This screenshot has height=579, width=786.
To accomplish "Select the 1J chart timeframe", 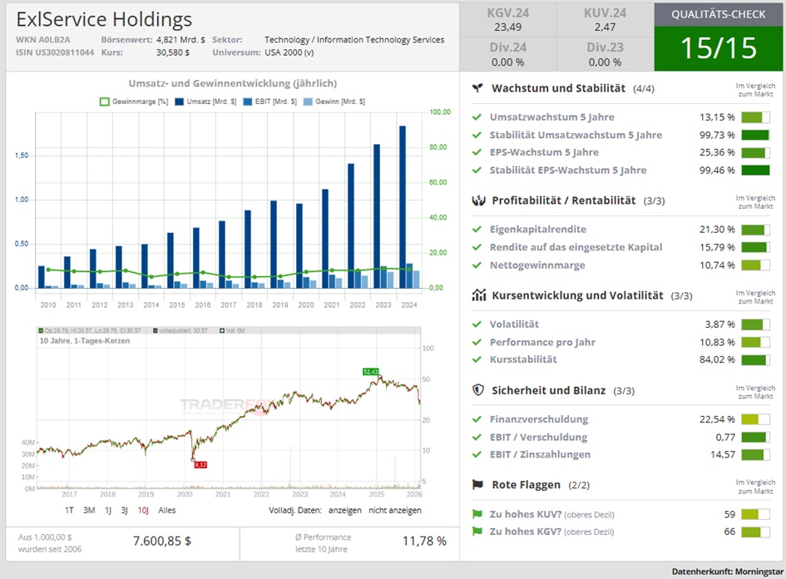I will (108, 510).
